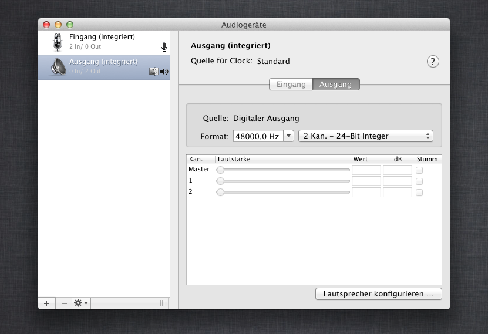Image resolution: width=488 pixels, height=334 pixels.
Task: Click the Master volume slider
Action: pos(284,170)
